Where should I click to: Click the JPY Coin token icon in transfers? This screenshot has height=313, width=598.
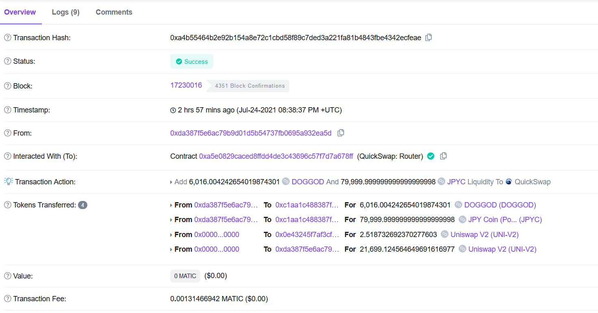[462, 219]
